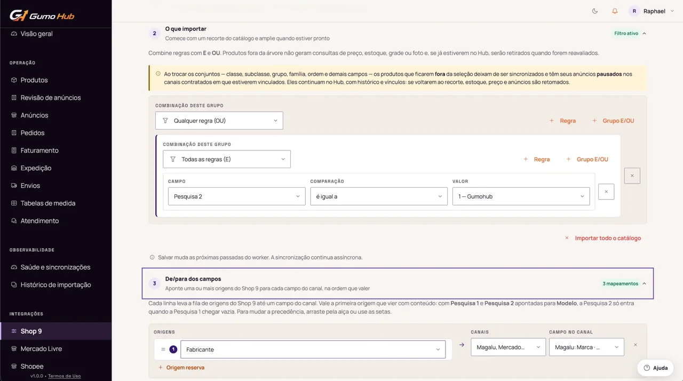Add Regra to outer group
The width and height of the screenshot is (683, 381).
(562, 121)
